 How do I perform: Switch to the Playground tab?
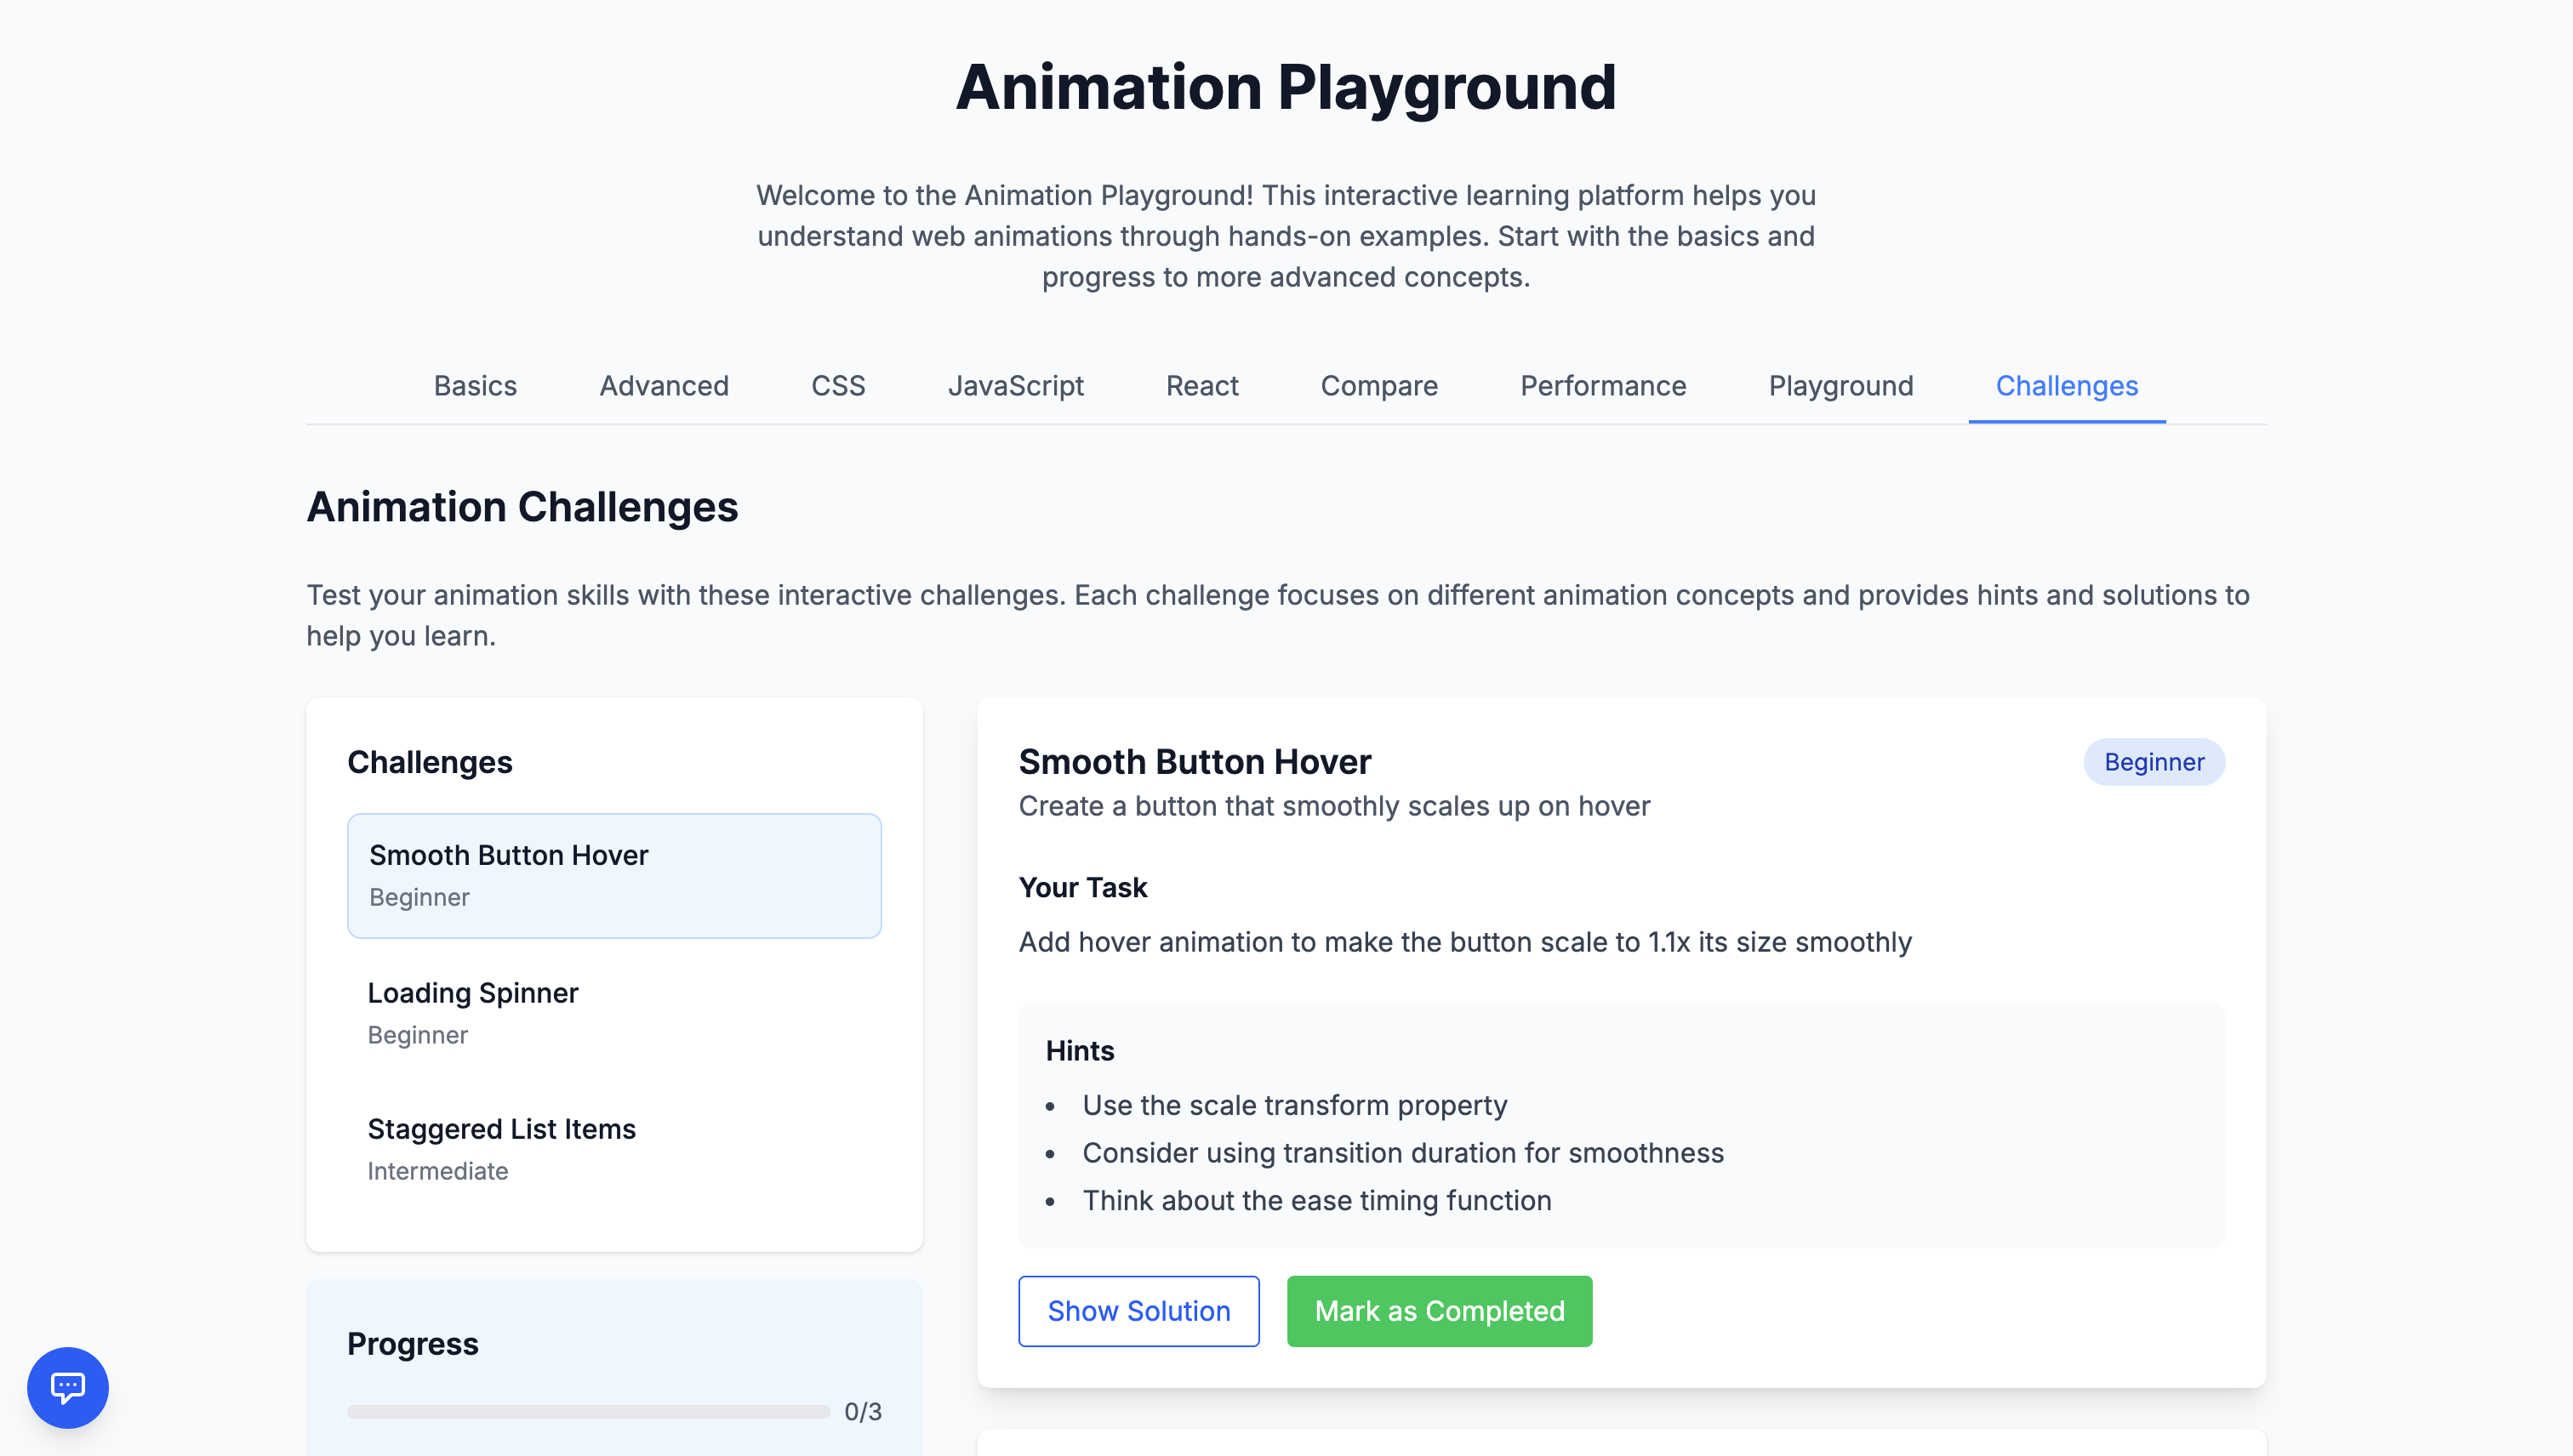[x=1840, y=386]
